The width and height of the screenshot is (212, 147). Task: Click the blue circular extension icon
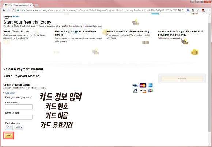pyautogui.click(x=188, y=10)
